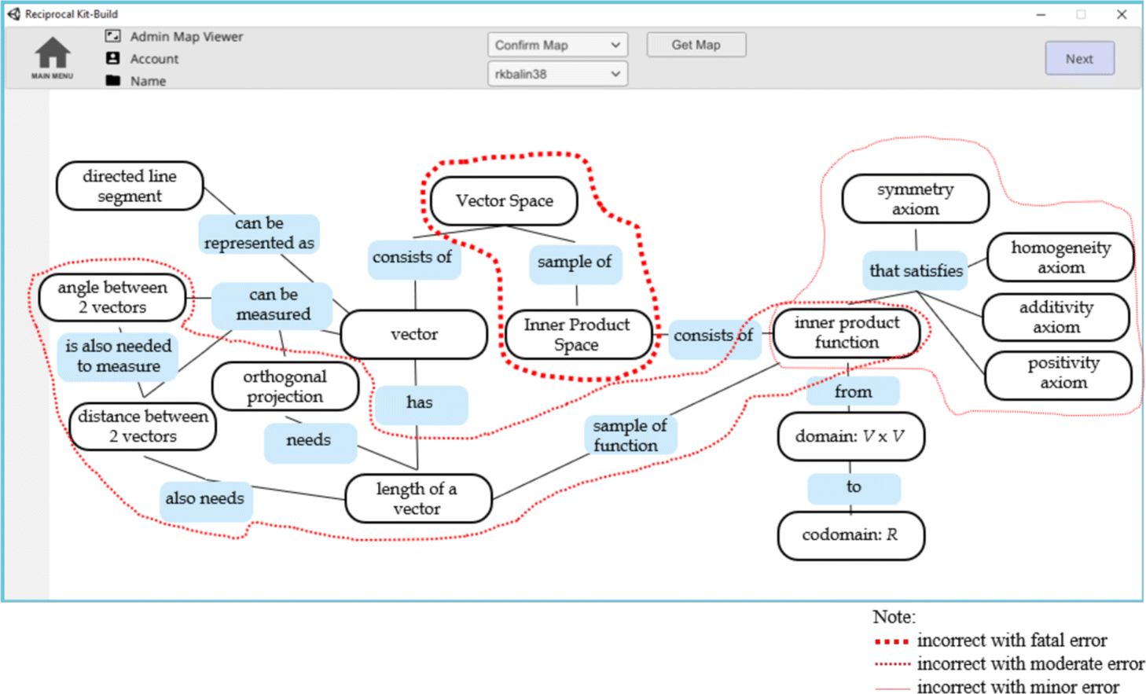1146x694 pixels.
Task: Click the 'to' link label
Action: point(854,488)
